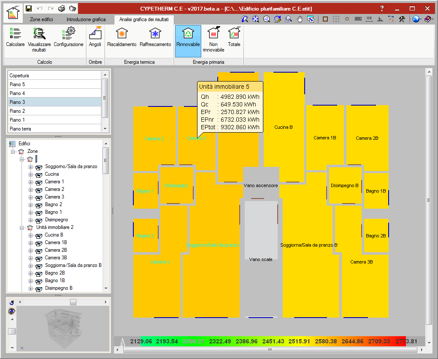Select Piano 4 in floor list
Viewport: 438px width, 359px height.
[54, 93]
